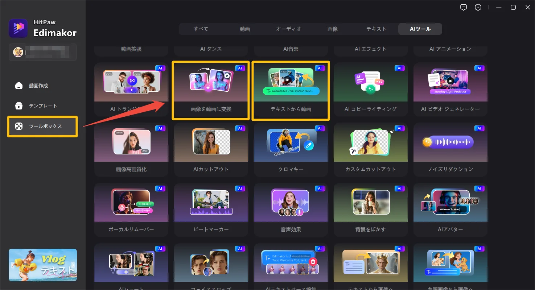This screenshot has height=290, width=535.
Task: Switch to the すべて tab
Action: [201, 29]
